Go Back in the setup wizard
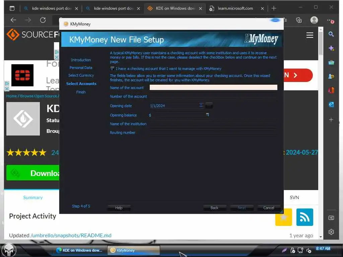The height and width of the screenshot is (257, 343). pyautogui.click(x=214, y=207)
